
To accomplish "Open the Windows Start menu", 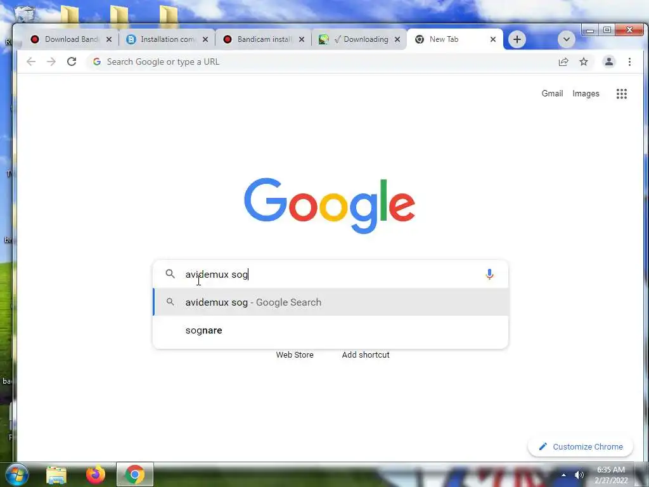I will [x=16, y=474].
